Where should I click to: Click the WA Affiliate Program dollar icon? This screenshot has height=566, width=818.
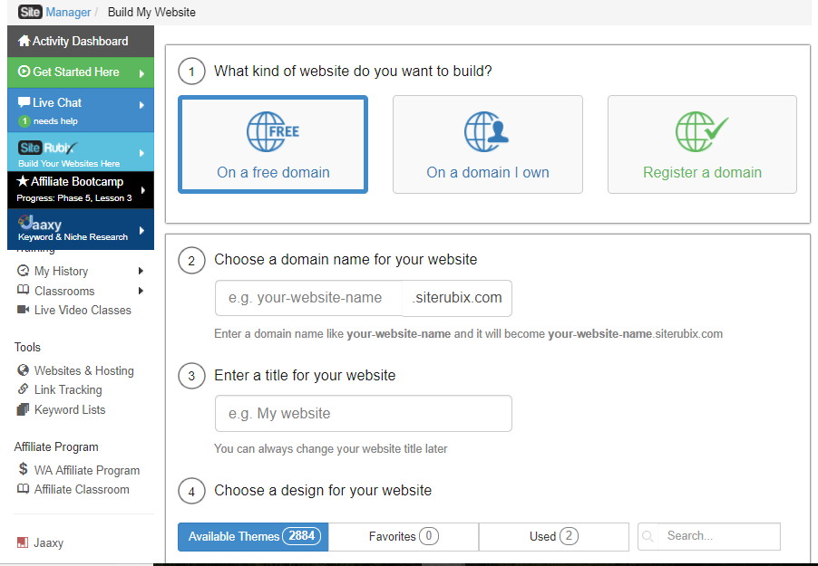point(23,468)
